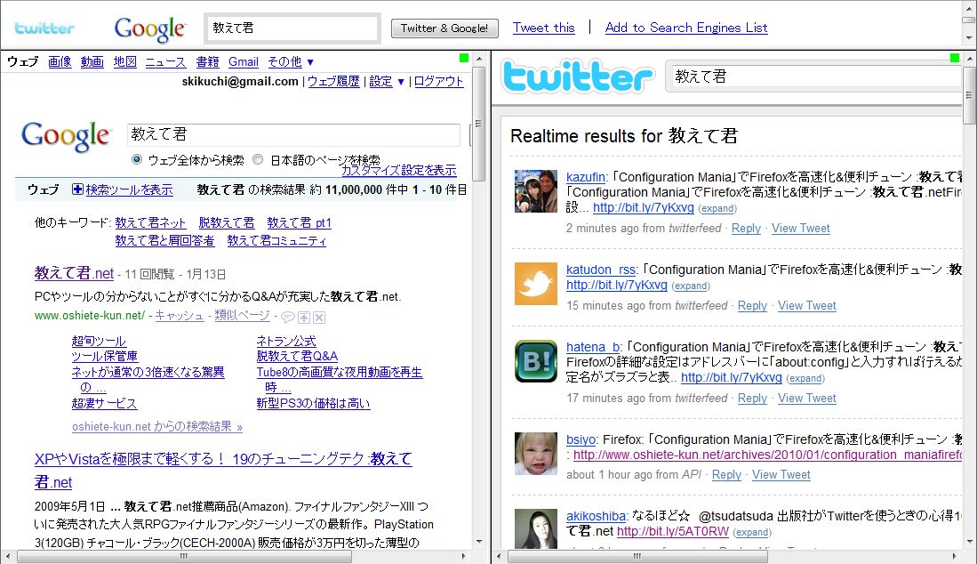Click the up arrow of the Google pane's vertical scrollbar
The image size is (977, 564).
tap(478, 59)
